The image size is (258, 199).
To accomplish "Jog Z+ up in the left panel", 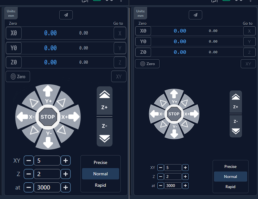I will tap(104, 100).
